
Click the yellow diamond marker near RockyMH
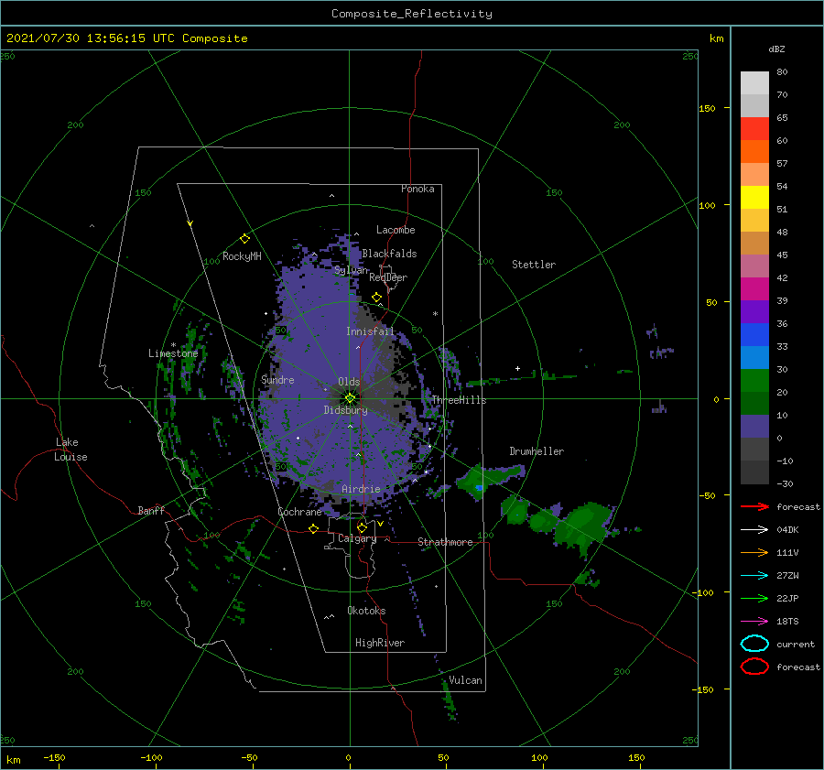tap(244, 239)
